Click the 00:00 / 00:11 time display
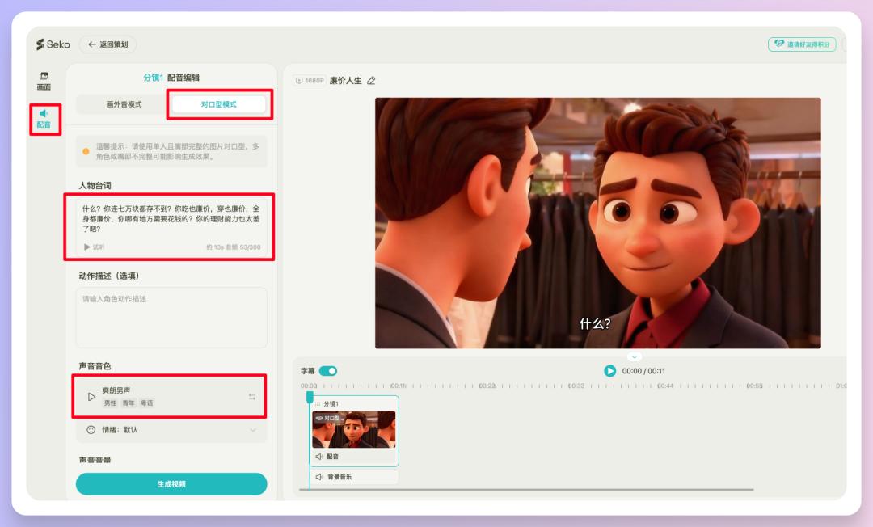The image size is (873, 527). click(x=643, y=371)
